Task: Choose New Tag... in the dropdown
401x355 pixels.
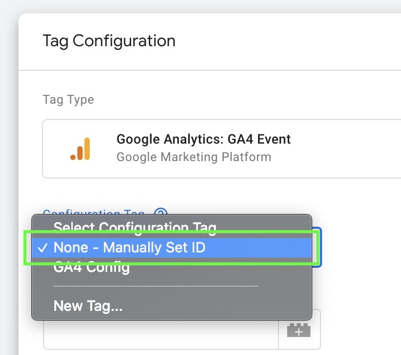Action: click(88, 306)
